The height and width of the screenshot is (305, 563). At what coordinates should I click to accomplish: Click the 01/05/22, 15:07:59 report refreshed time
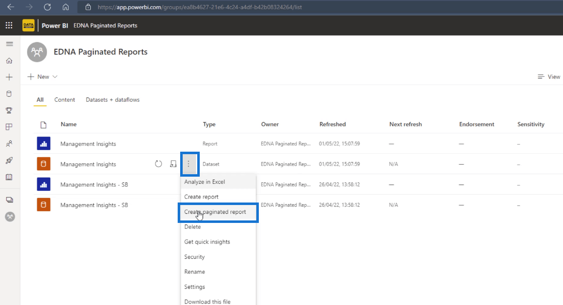coord(340,144)
